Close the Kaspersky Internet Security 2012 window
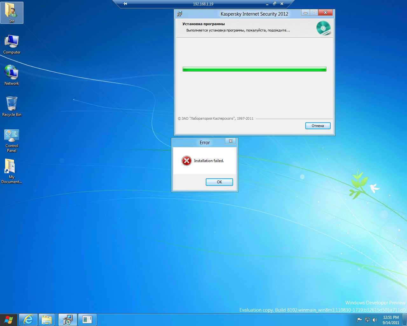Image resolution: width=407 pixels, height=326 pixels. tap(325, 13)
